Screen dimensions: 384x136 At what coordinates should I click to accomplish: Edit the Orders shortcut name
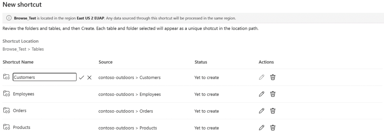(261, 111)
